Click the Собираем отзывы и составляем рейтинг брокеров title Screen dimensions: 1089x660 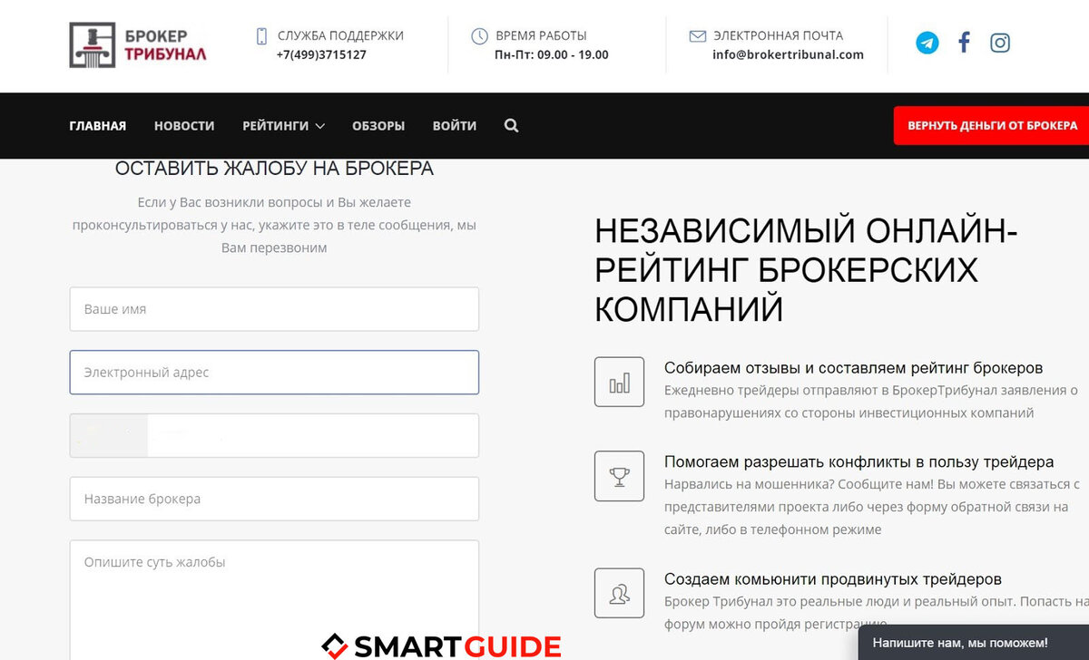pos(853,368)
